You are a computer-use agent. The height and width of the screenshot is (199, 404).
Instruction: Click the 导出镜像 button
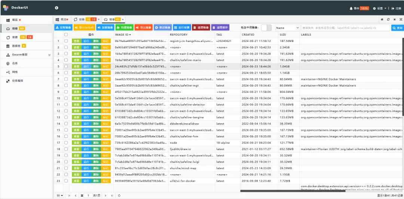pos(143,27)
